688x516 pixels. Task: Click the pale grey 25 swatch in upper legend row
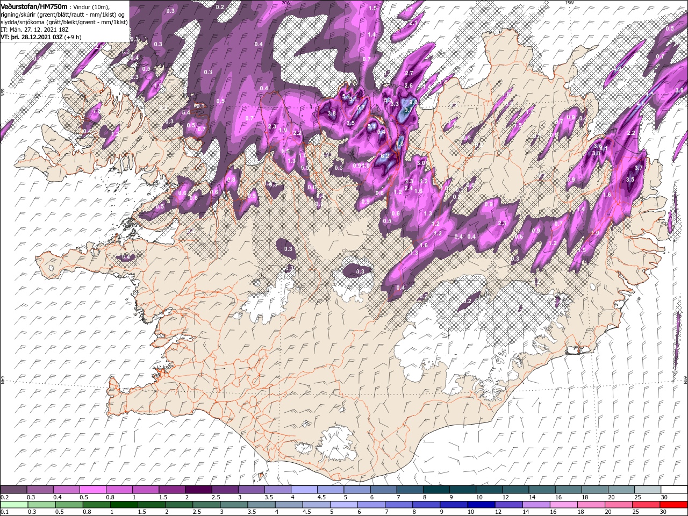(648, 490)
